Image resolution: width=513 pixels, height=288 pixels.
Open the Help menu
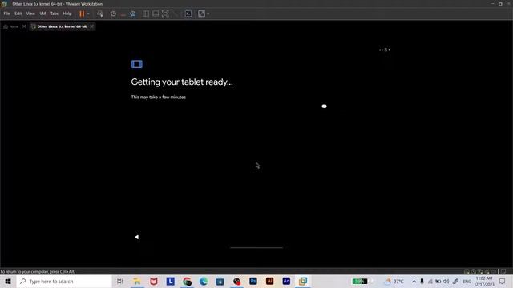(67, 14)
